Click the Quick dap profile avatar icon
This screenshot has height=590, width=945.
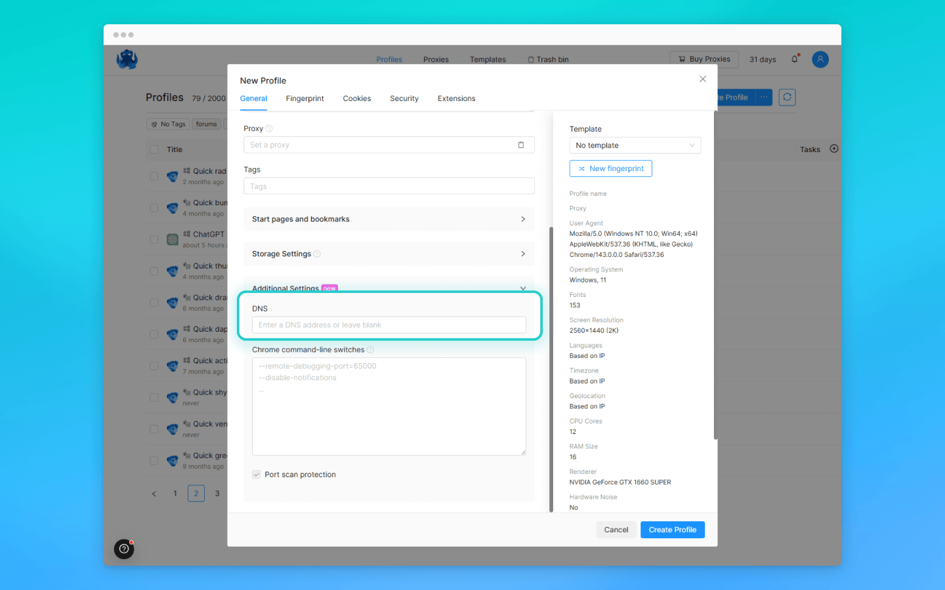pos(173,334)
